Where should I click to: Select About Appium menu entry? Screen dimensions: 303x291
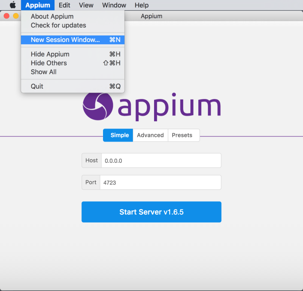pos(73,16)
